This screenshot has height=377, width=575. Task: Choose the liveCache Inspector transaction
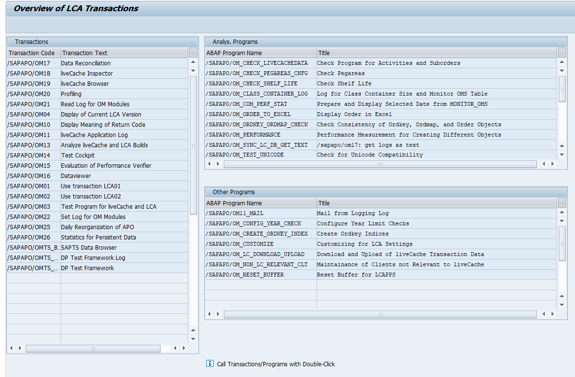pyautogui.click(x=86, y=73)
